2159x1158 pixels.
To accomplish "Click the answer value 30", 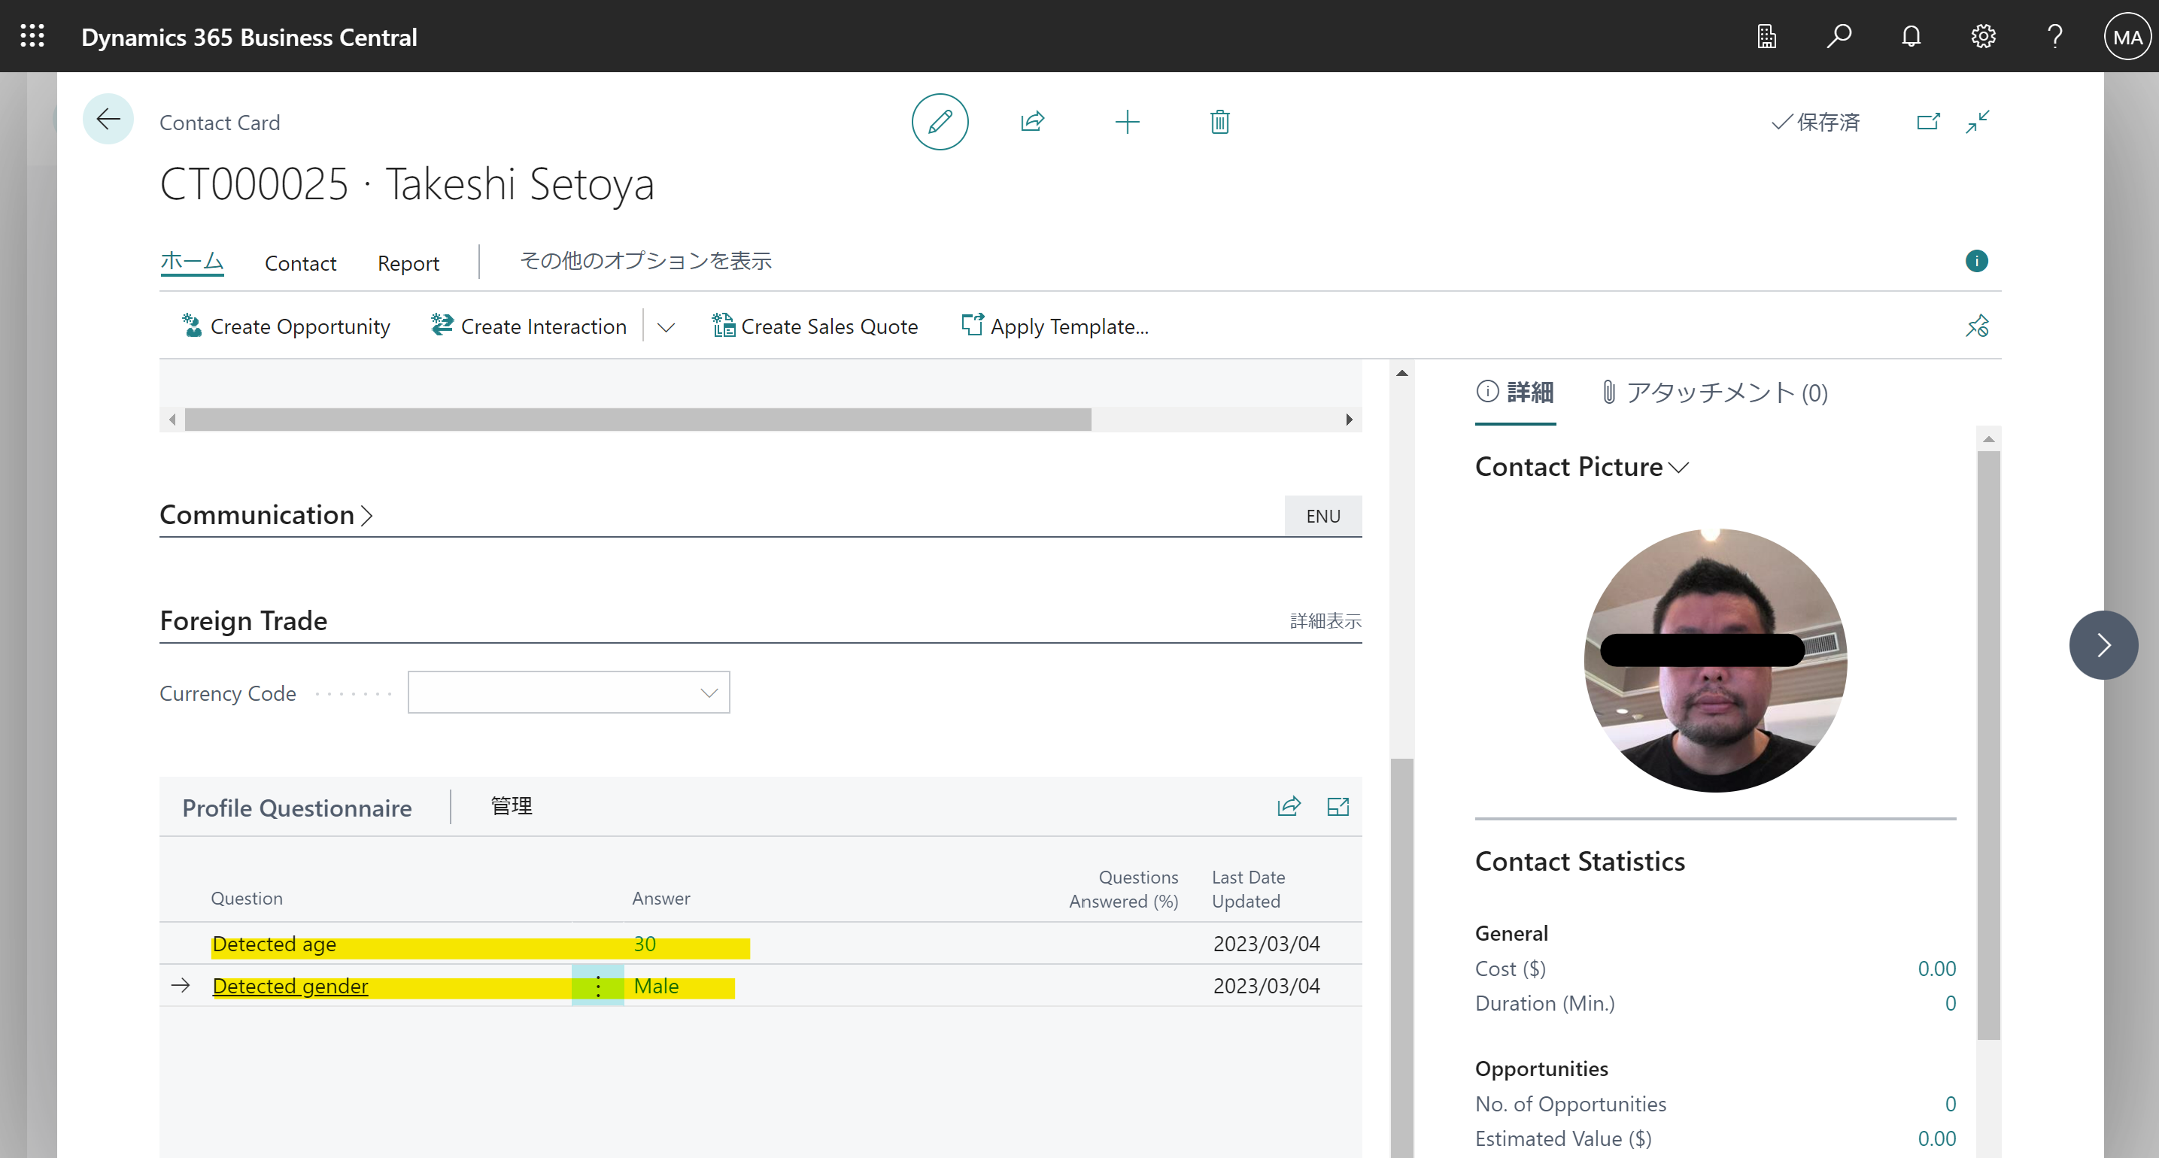I will click(x=645, y=944).
